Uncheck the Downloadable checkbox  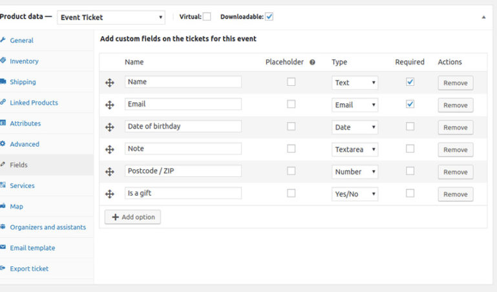pyautogui.click(x=269, y=17)
